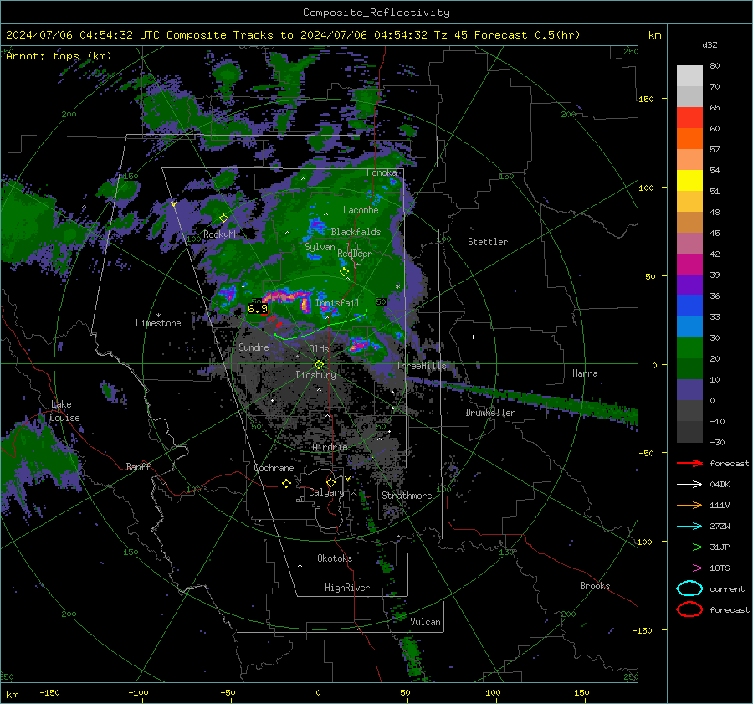Image resolution: width=753 pixels, height=704 pixels.
Task: Pick the violet swatch between 39 and 36 dBZ
Action: [x=689, y=285]
